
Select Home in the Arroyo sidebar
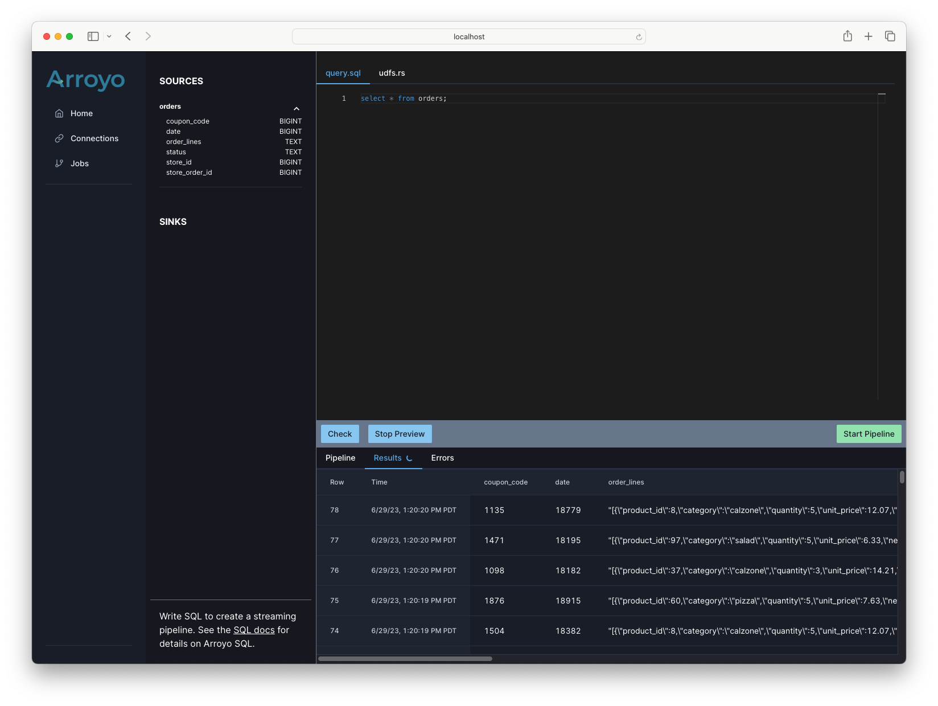[81, 113]
